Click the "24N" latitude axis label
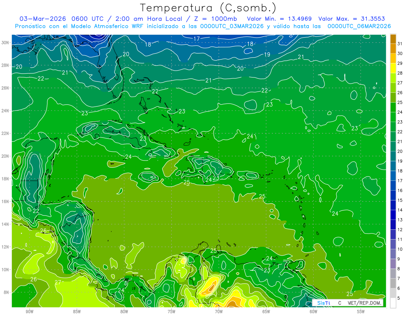Screen dimensions: 409x316 tap(5, 110)
